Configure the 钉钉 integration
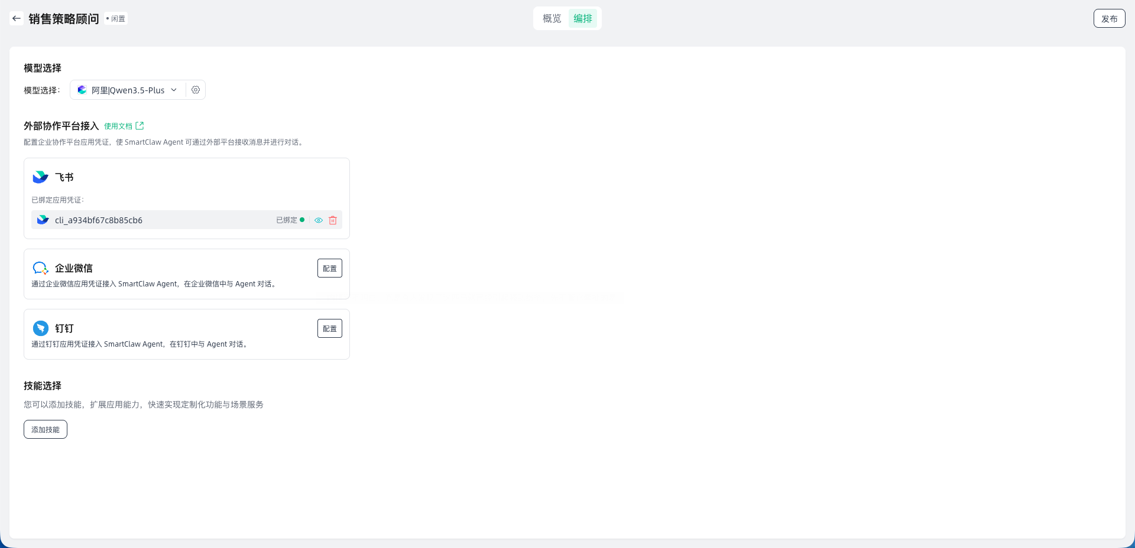 tap(329, 328)
